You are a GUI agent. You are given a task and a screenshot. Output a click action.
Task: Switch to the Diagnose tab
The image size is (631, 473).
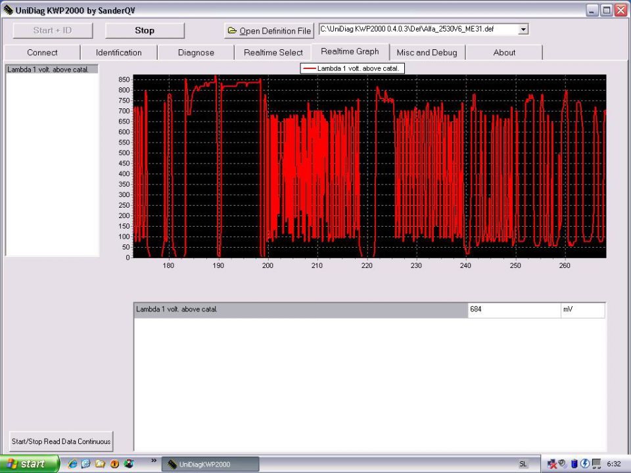coord(196,53)
